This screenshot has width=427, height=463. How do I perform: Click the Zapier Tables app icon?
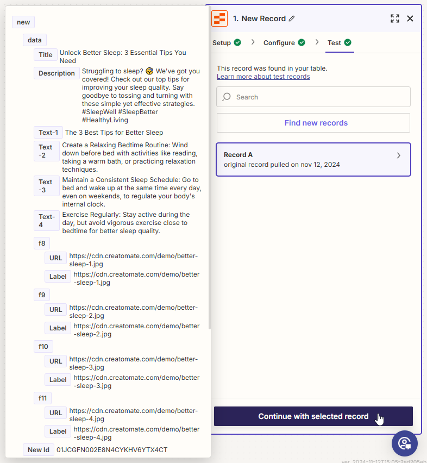tap(219, 18)
